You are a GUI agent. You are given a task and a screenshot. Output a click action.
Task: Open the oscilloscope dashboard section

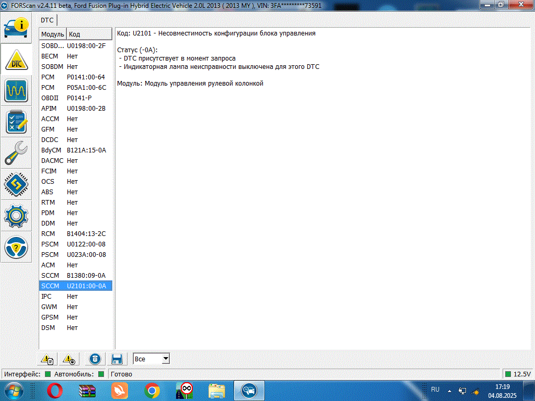coord(16,91)
